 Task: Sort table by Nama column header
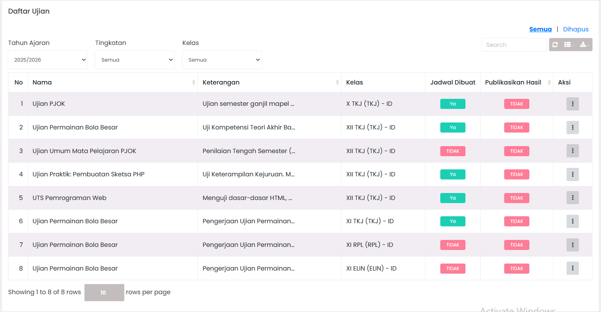point(112,82)
